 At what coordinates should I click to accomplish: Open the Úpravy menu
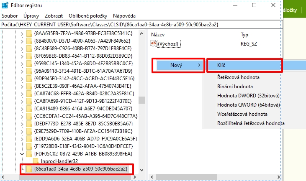tap(31, 16)
